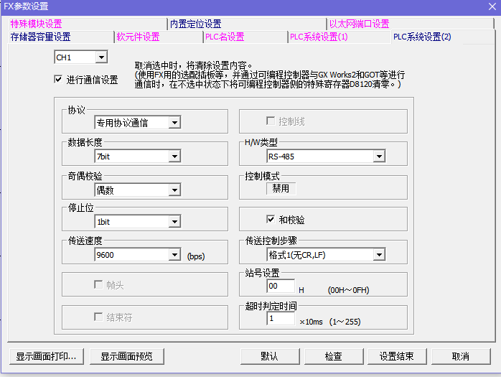The width and height of the screenshot is (501, 377).
Task: Switch to the 内置定位设置 tab
Action: 195,24
